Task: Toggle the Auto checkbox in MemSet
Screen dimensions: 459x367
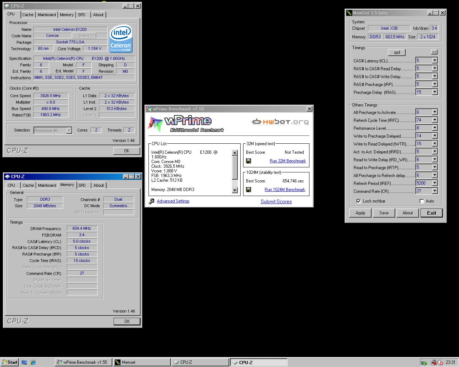Action: click(422, 201)
